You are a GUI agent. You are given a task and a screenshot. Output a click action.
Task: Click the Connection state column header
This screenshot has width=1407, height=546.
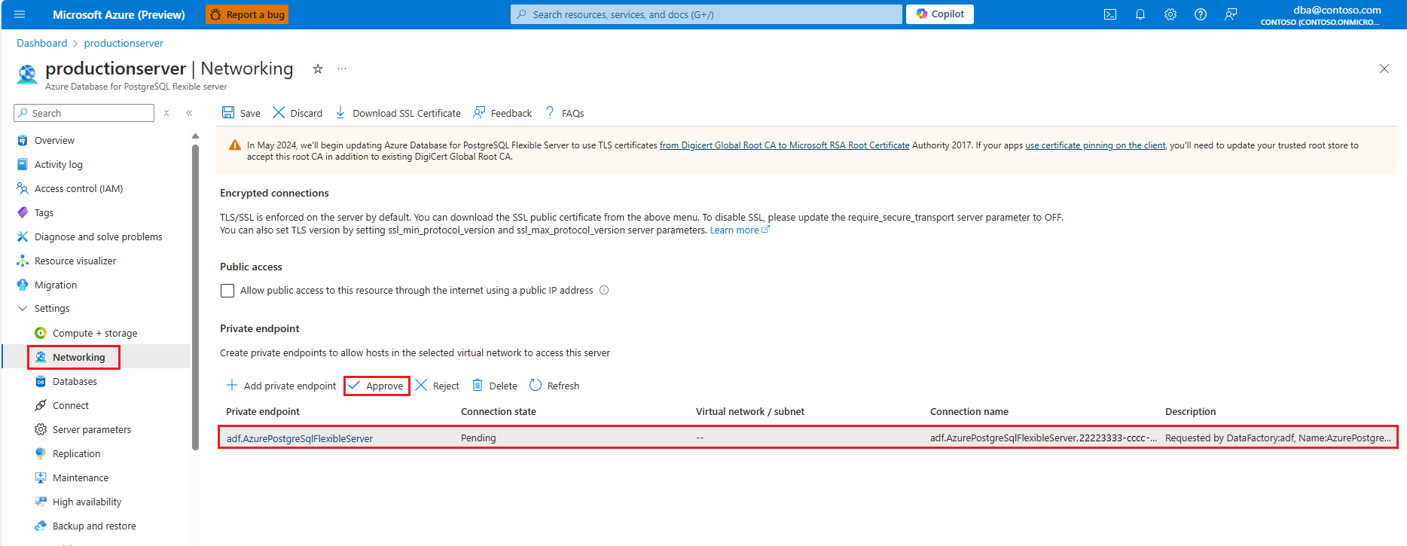499,411
